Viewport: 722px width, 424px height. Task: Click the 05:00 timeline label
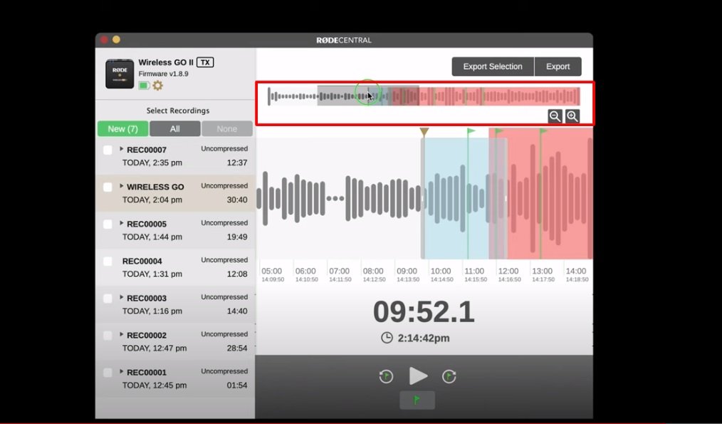[272, 271]
